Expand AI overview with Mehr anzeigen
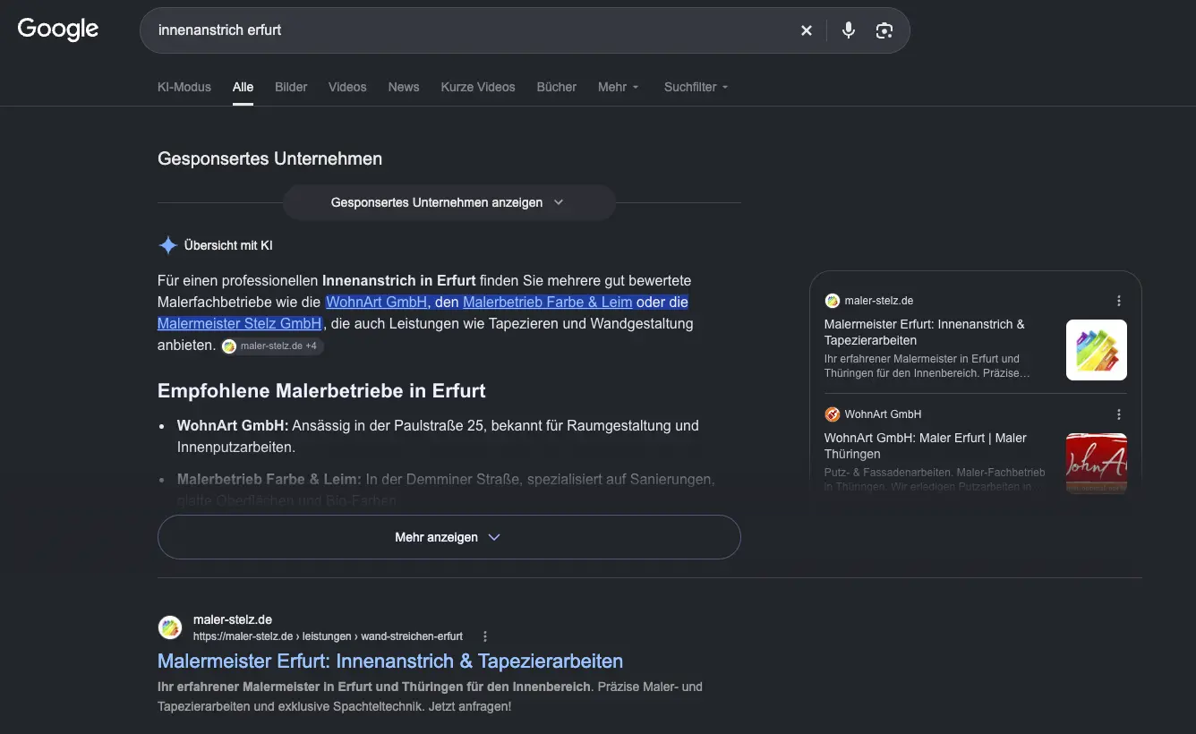 point(448,537)
